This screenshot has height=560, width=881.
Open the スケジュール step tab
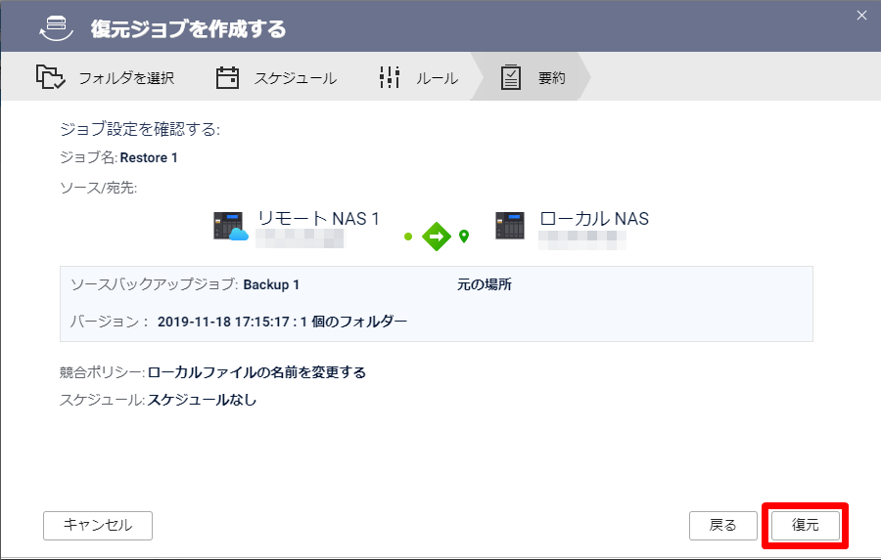coord(277,77)
